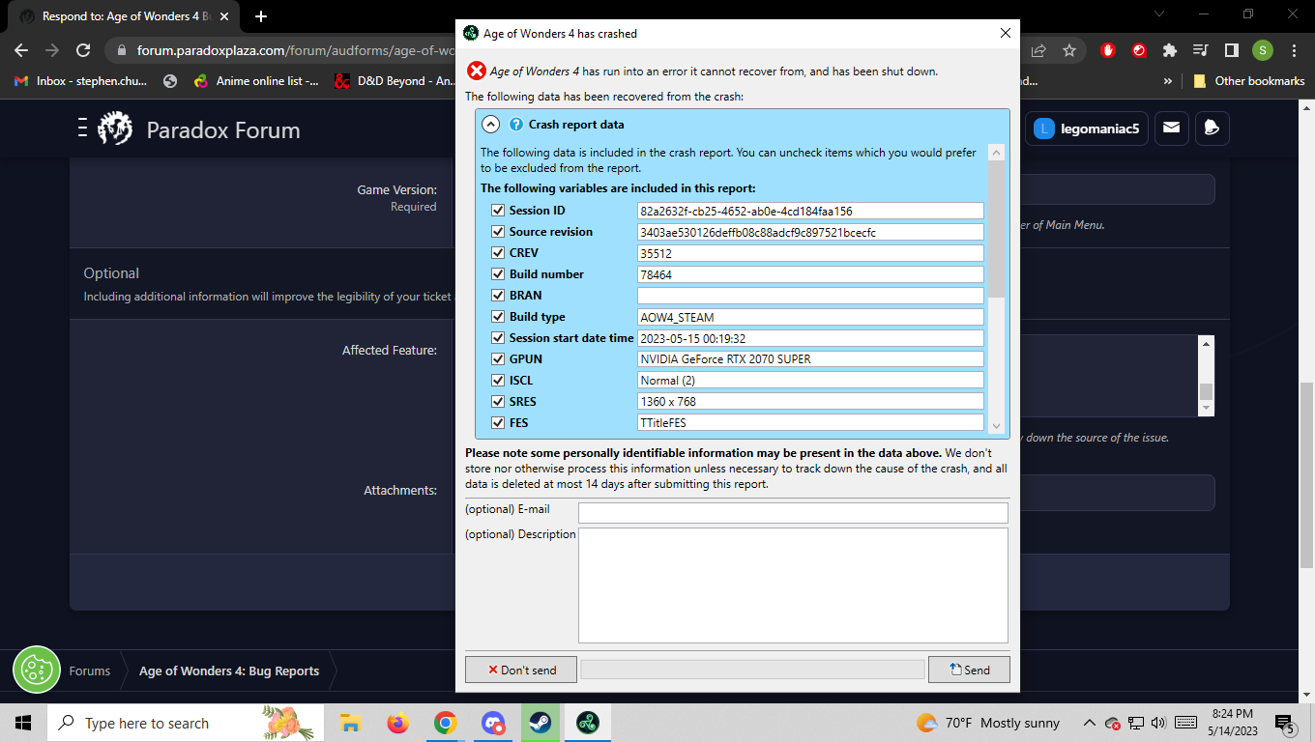
Task: Uncheck the ISCL checkbox
Action: [498, 381]
